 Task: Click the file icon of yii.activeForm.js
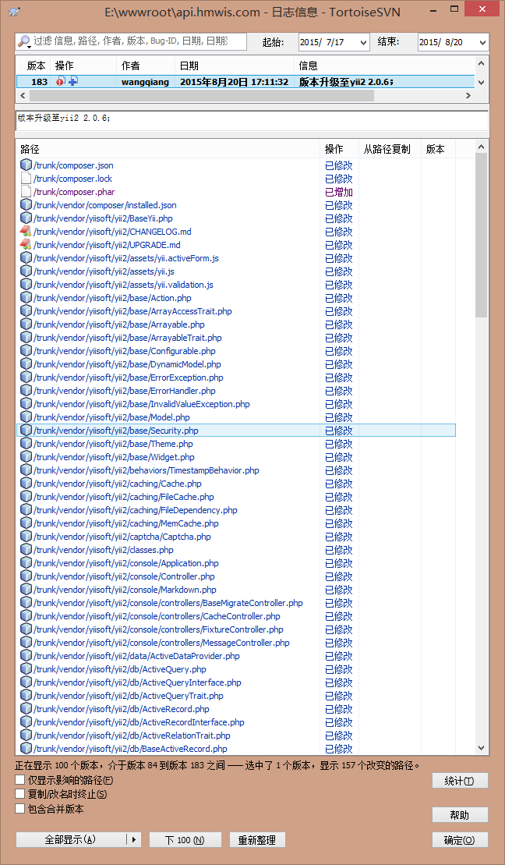click(26, 258)
